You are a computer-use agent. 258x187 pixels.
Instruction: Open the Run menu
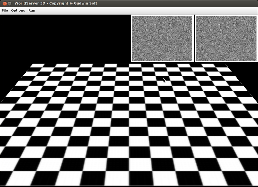(32, 10)
